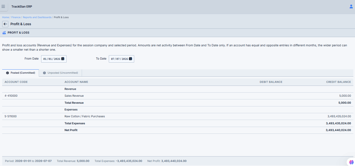
Task: Click the From Date input field
Action: [54, 59]
